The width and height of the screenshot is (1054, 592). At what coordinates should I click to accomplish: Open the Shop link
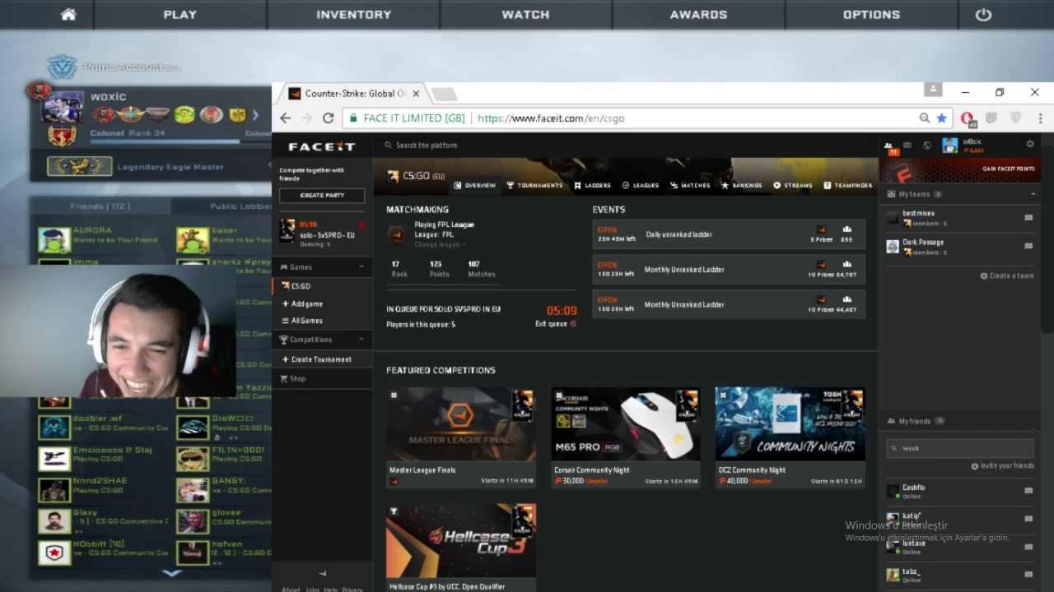coord(293,379)
